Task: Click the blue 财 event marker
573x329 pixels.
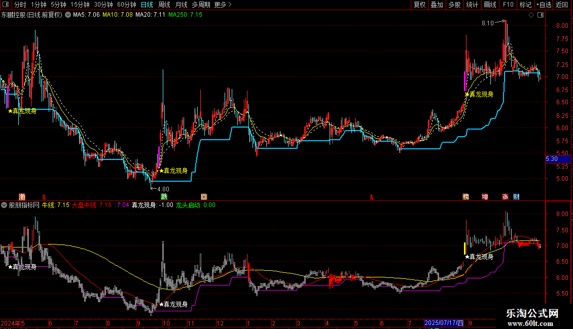Action: [516, 197]
